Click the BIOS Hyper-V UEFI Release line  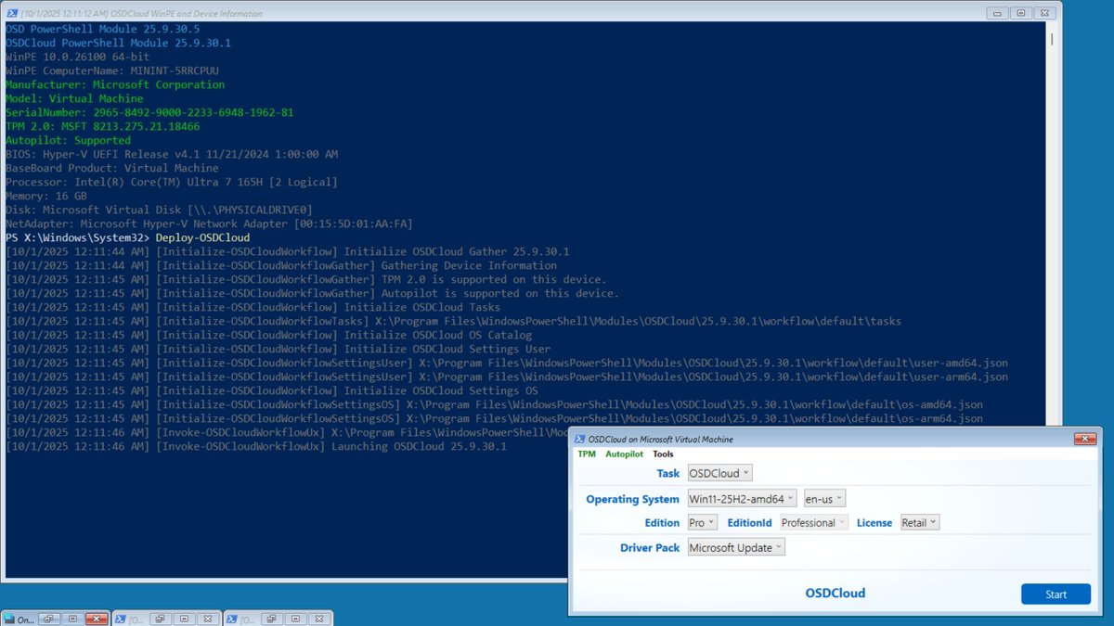[172, 155]
